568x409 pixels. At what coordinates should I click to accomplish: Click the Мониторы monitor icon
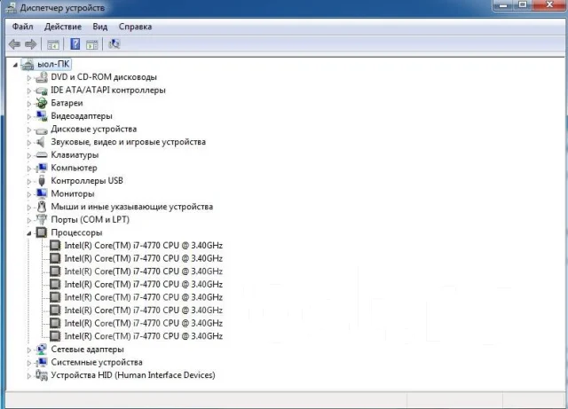point(42,193)
